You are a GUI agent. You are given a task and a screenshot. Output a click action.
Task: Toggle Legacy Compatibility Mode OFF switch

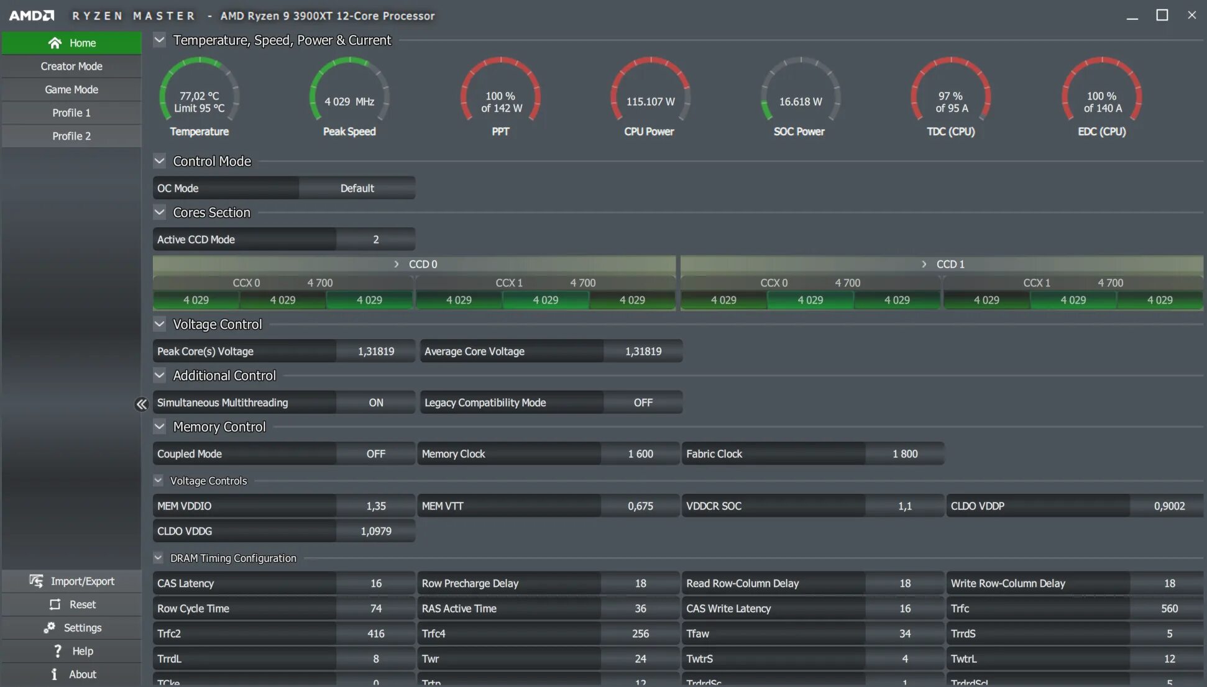click(x=643, y=402)
